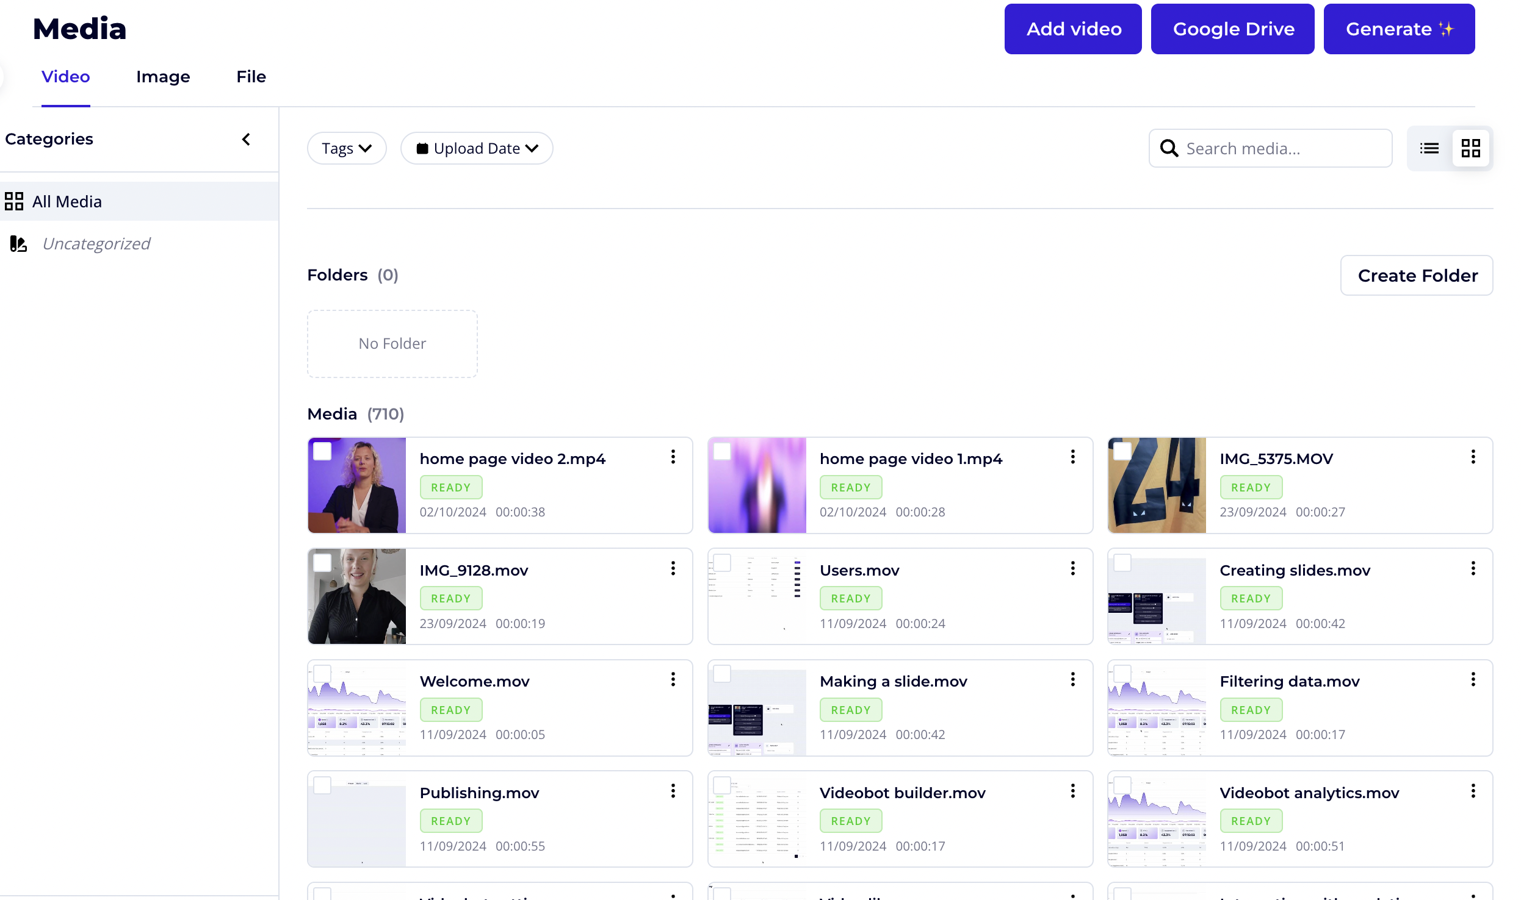Switch to the File tab
The width and height of the screenshot is (1521, 900).
pyautogui.click(x=251, y=77)
